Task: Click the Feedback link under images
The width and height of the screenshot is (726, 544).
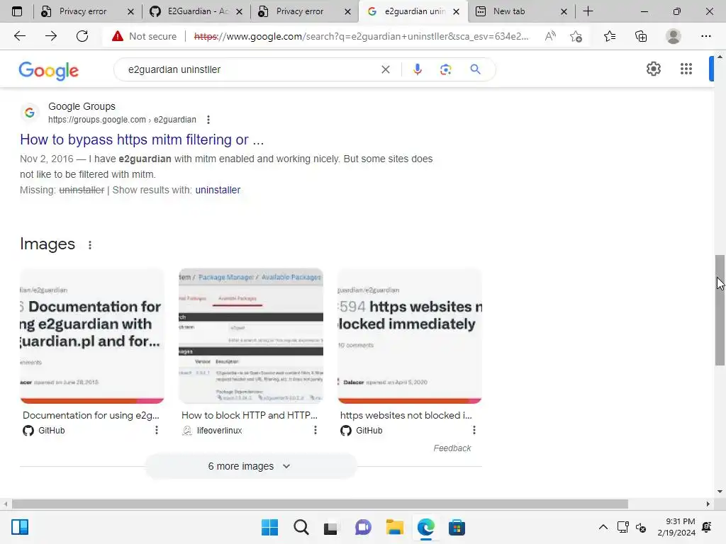Action: pos(452,448)
